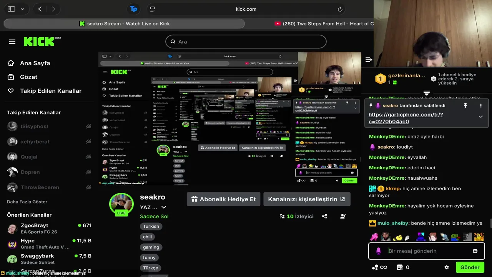
Task: Reload the page in Safari toolbar
Action: [x=340, y=9]
